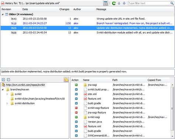
Task: Click the red deleted icon for jna-osgi-feature
Action: pos(76,112)
